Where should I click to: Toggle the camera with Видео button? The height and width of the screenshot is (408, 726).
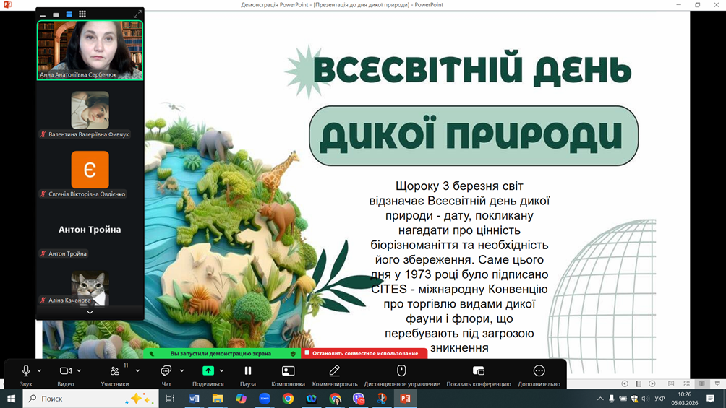click(66, 376)
